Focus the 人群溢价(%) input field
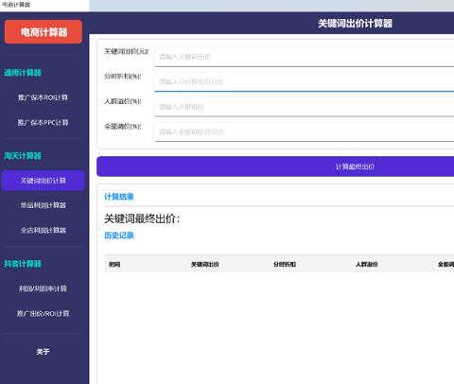This screenshot has height=384, width=454. [x=304, y=107]
